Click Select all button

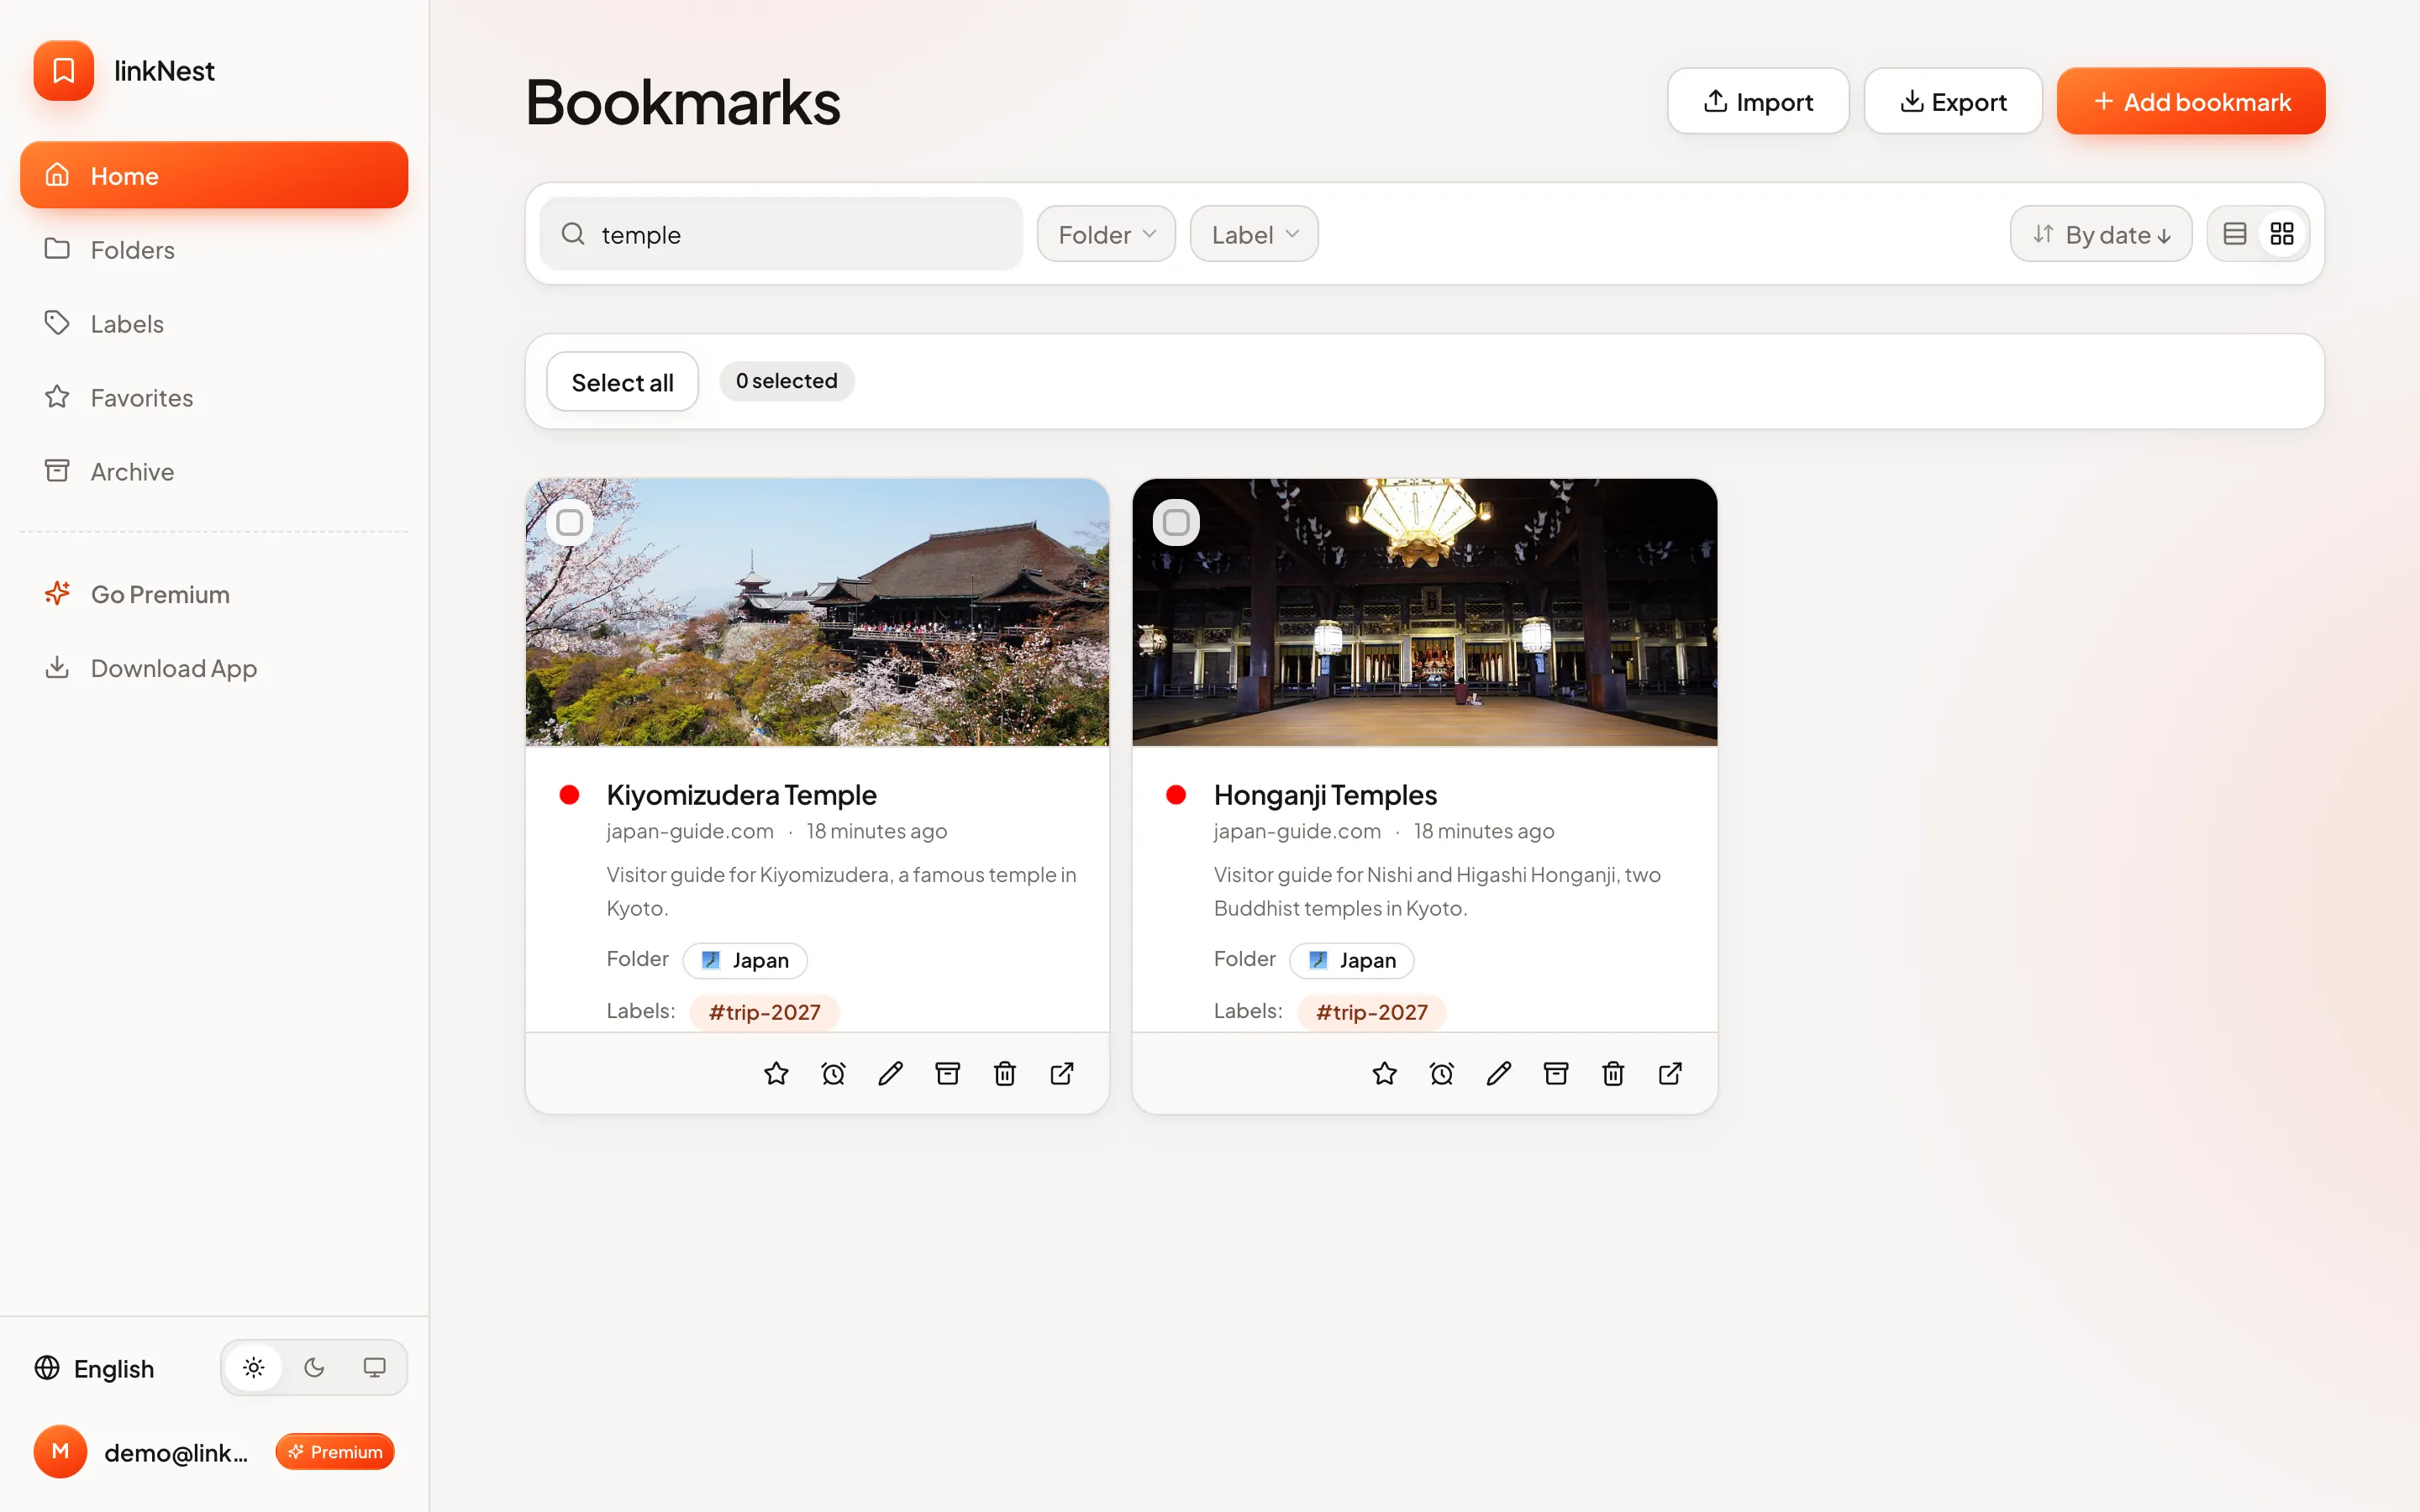(622, 381)
